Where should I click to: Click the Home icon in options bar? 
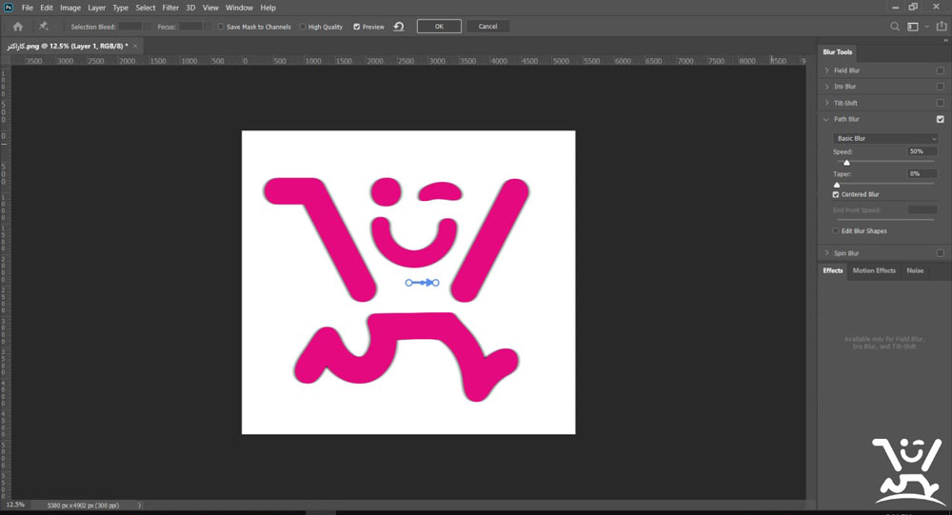pyautogui.click(x=17, y=27)
